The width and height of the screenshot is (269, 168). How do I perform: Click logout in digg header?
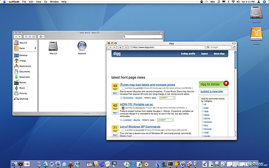click(x=204, y=54)
